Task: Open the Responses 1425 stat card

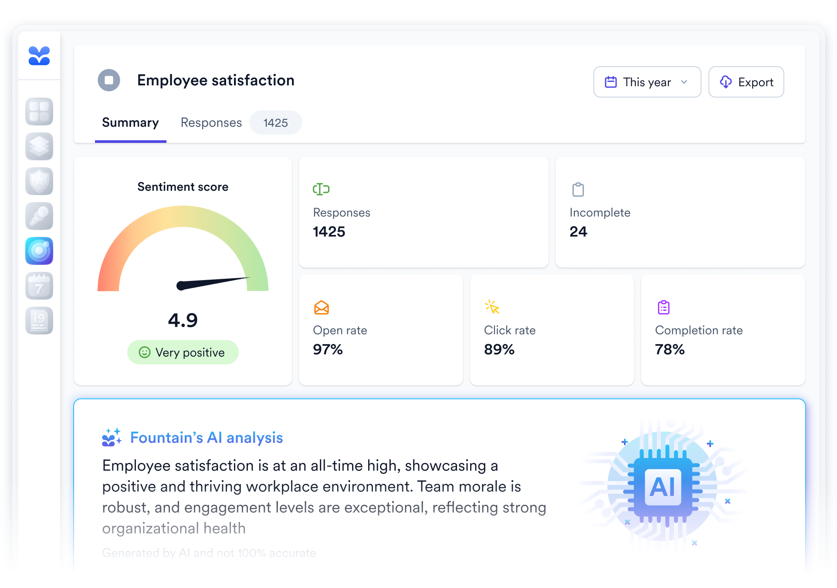Action: [x=423, y=212]
